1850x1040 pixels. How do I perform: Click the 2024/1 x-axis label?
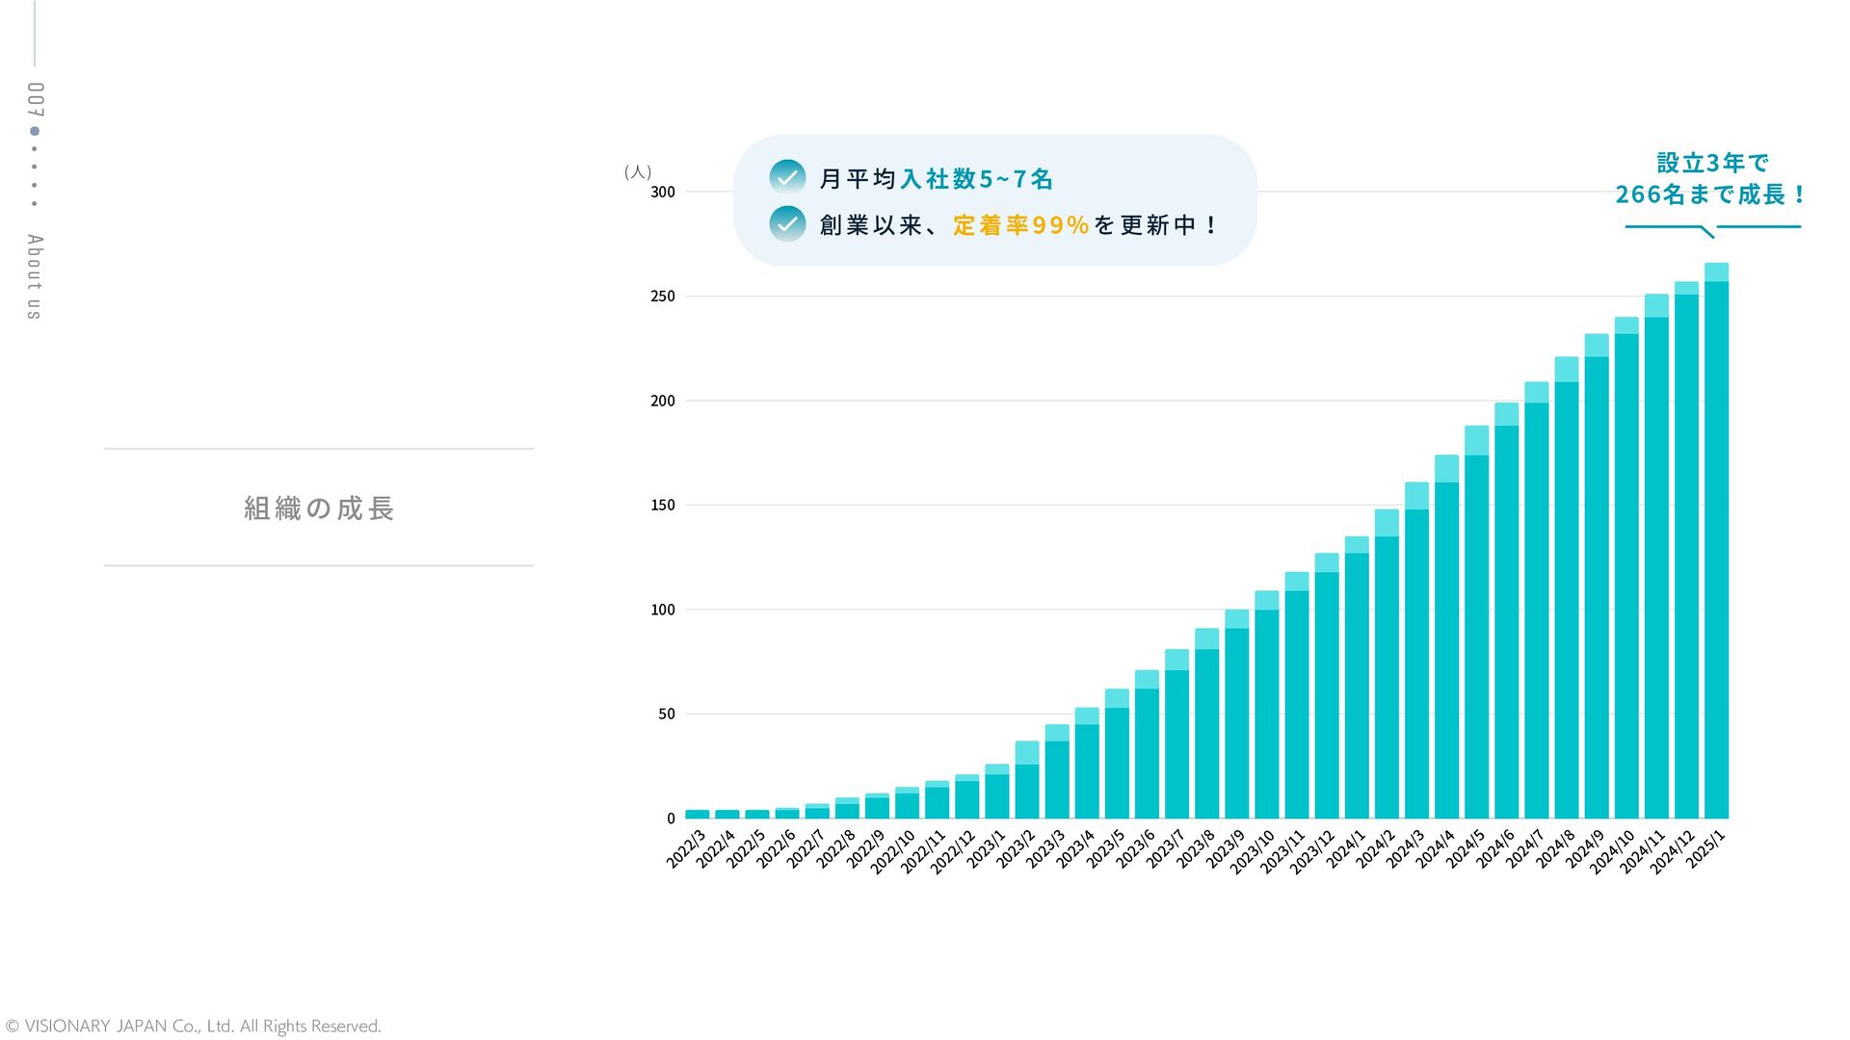click(x=1346, y=848)
